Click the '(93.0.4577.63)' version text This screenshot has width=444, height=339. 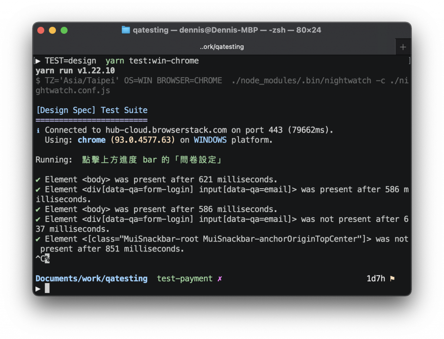pyautogui.click(x=143, y=140)
